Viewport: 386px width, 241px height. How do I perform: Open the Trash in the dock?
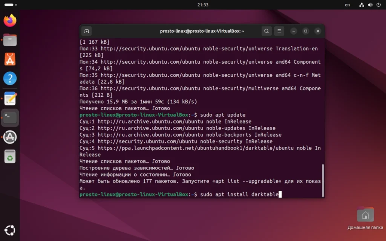(x=10, y=156)
